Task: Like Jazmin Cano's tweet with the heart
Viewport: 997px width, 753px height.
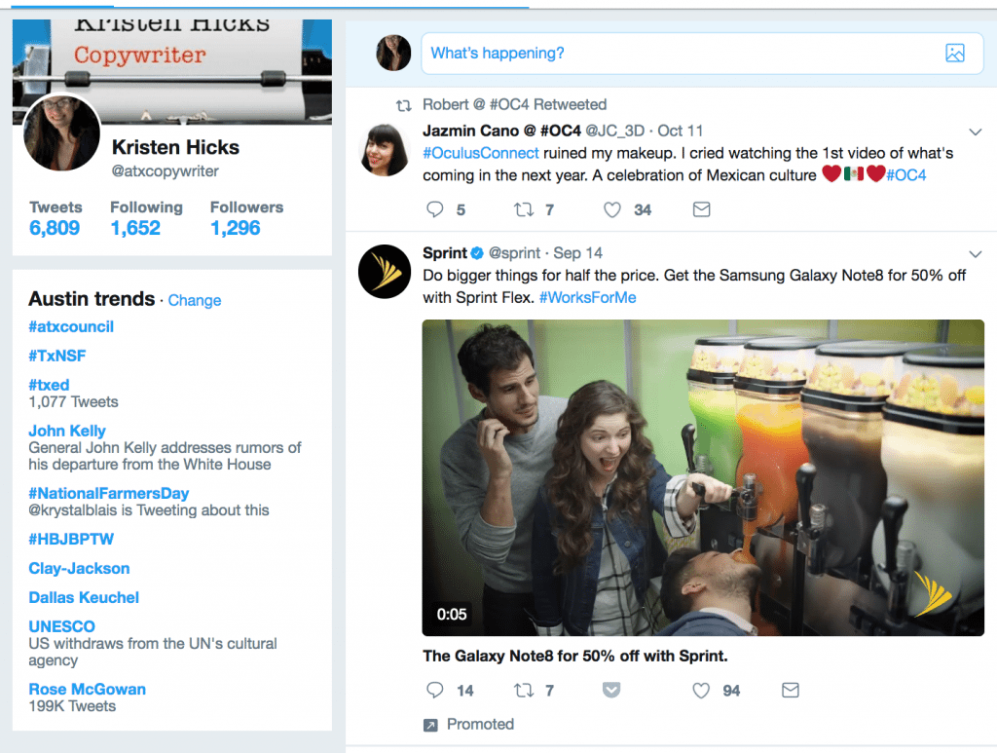Action: coord(612,209)
